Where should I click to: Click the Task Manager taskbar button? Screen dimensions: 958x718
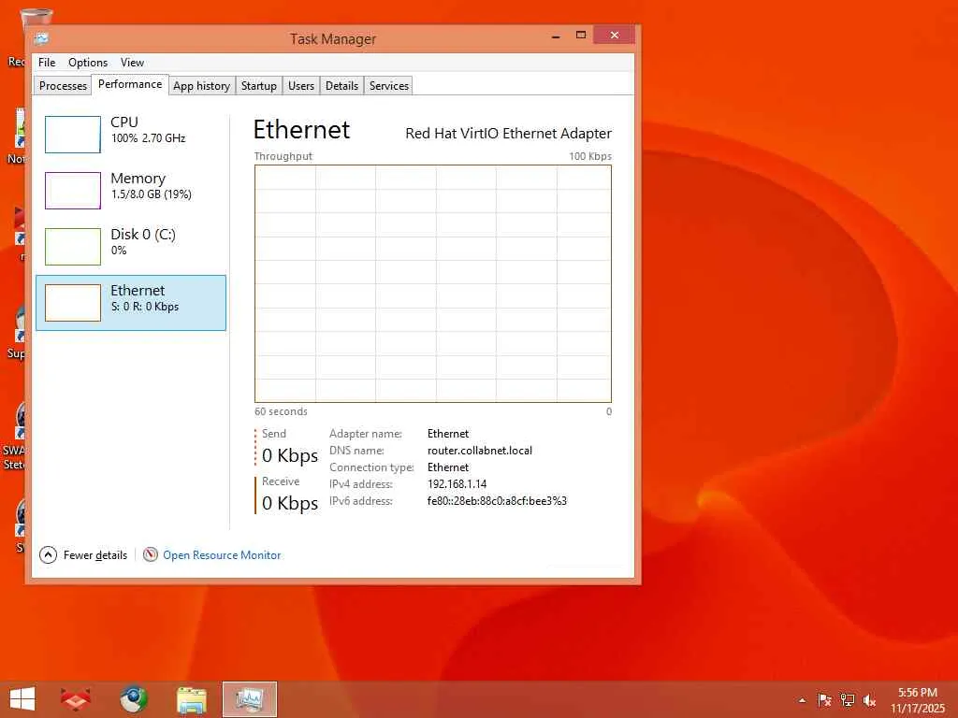tap(249, 699)
